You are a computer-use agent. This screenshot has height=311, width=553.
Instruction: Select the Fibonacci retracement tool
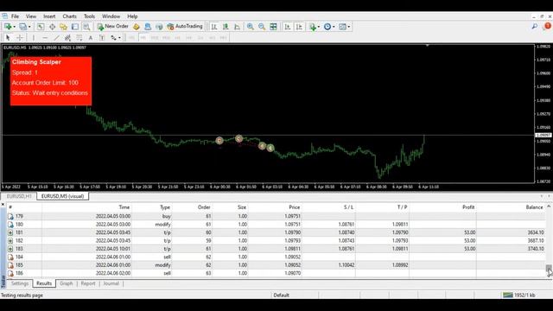(79, 38)
